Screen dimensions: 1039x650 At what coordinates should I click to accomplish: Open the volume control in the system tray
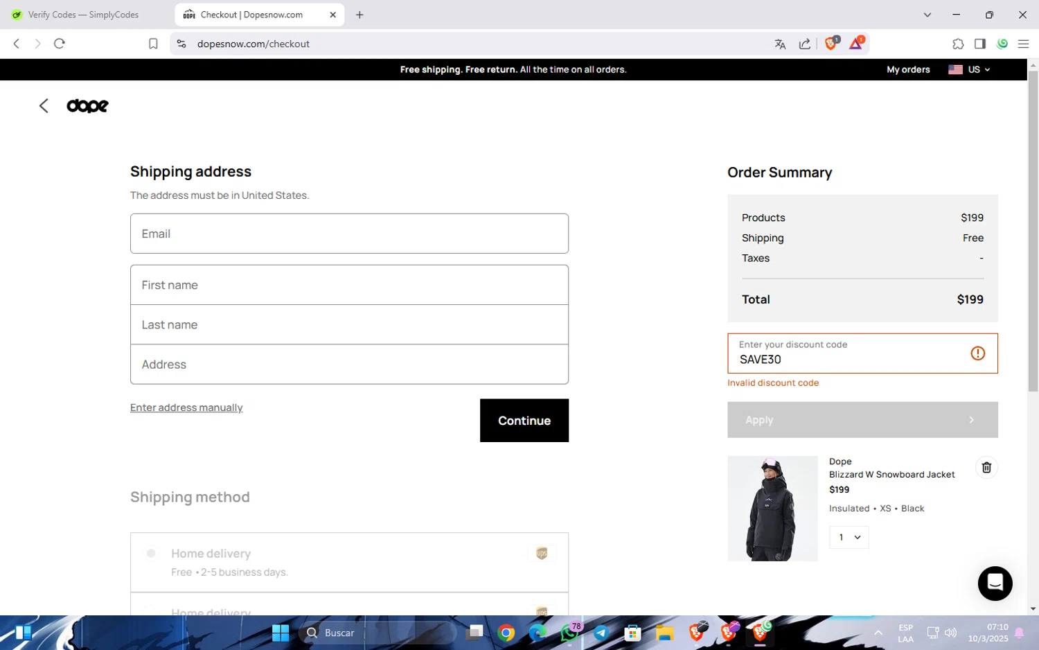(950, 633)
